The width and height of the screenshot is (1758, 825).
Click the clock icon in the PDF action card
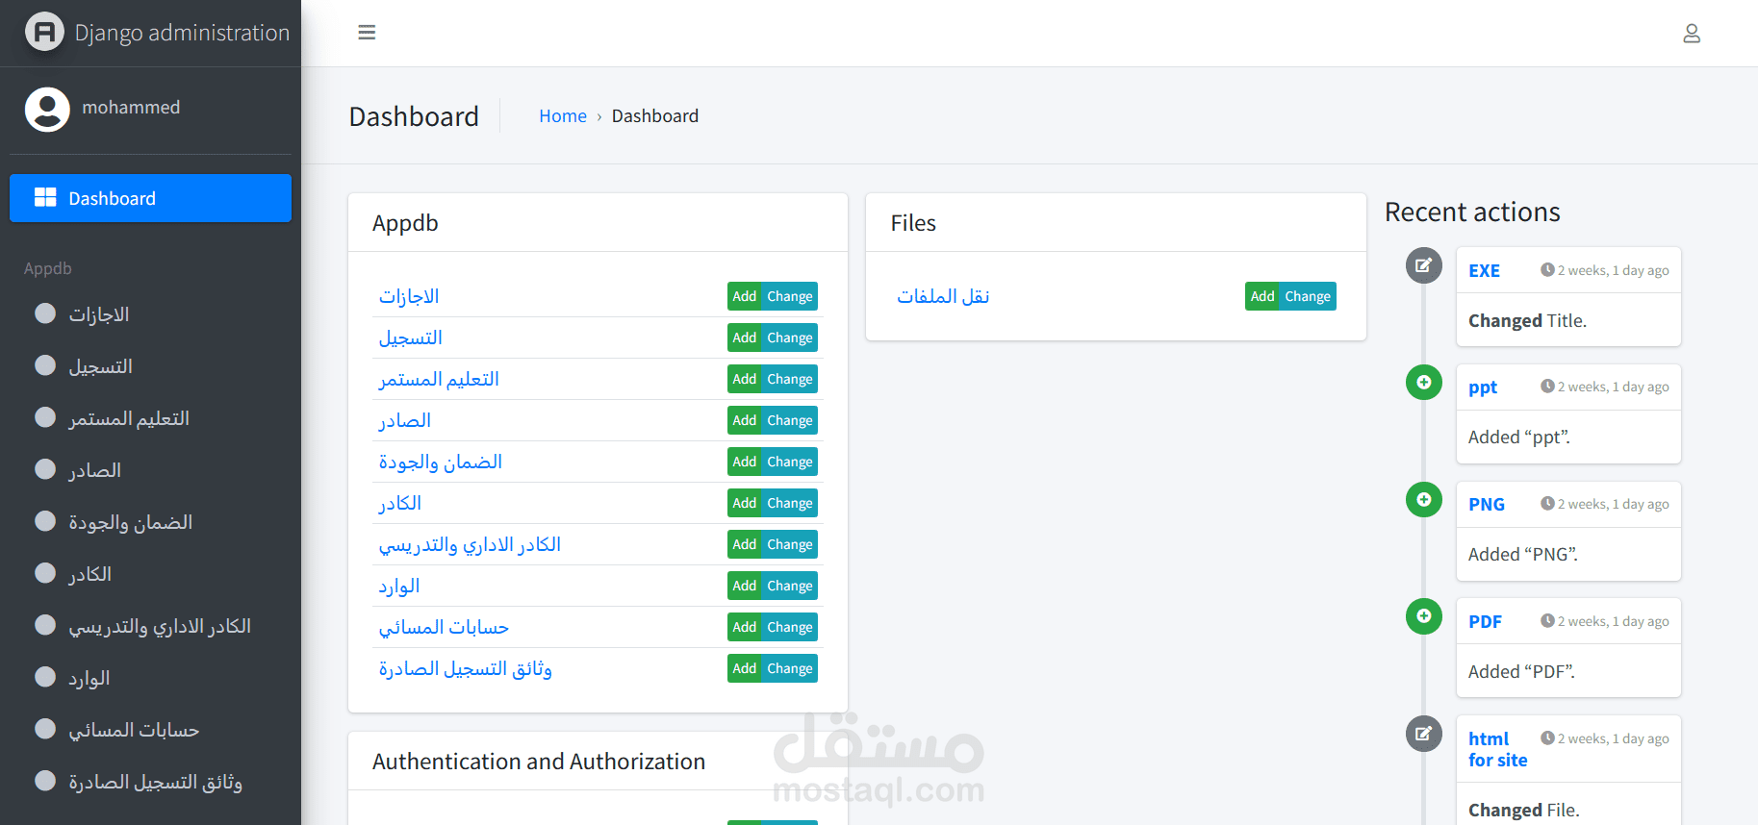(x=1547, y=621)
